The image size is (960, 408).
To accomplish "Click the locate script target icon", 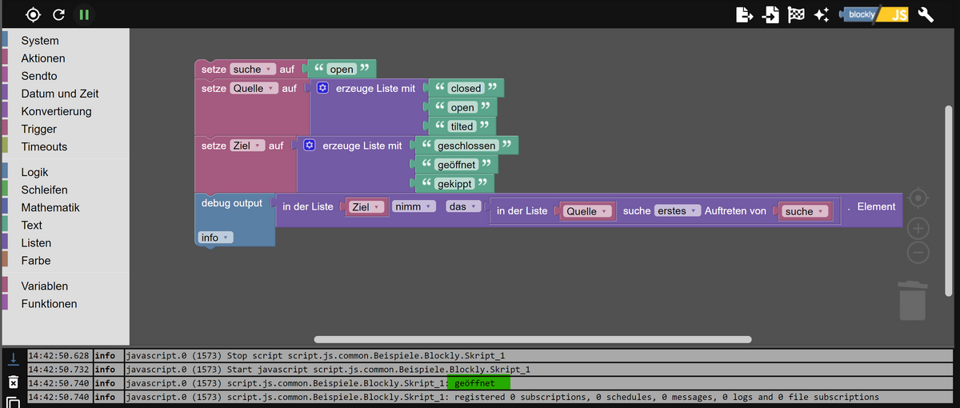I will (x=33, y=14).
